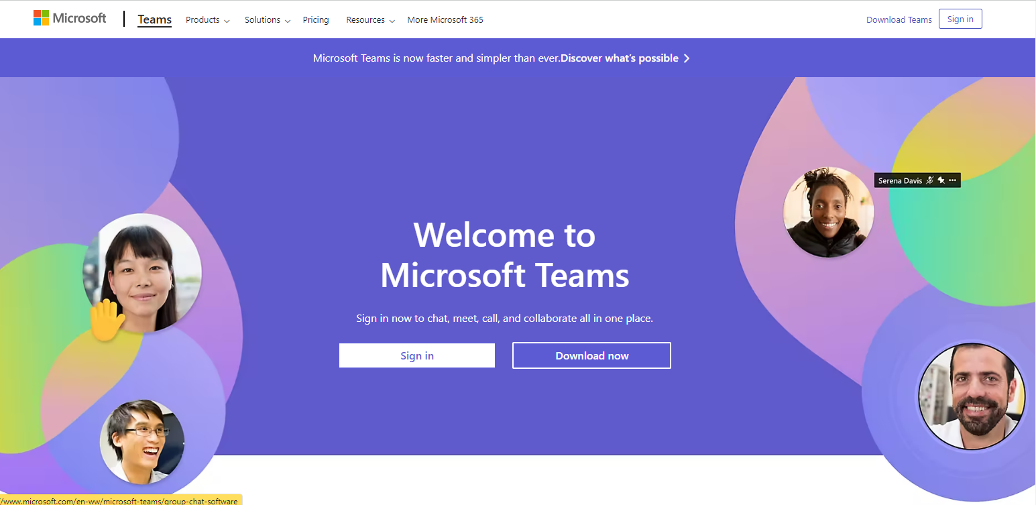Viewport: 1036px width, 505px height.
Task: Select the Teams link in the header
Action: [x=155, y=19]
